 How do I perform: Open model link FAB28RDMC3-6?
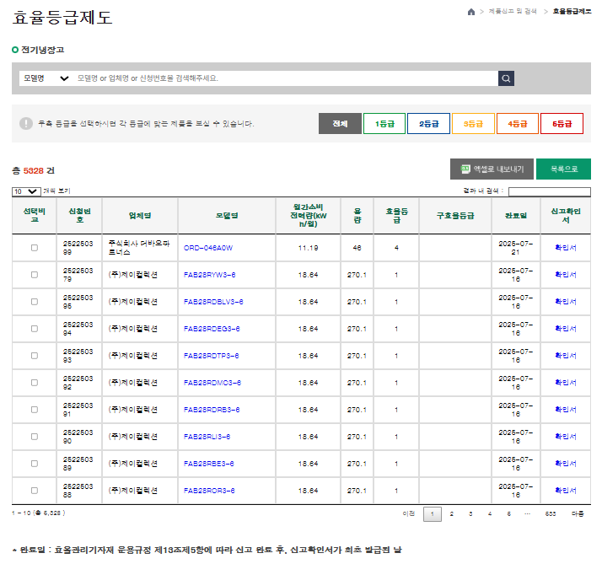212,383
